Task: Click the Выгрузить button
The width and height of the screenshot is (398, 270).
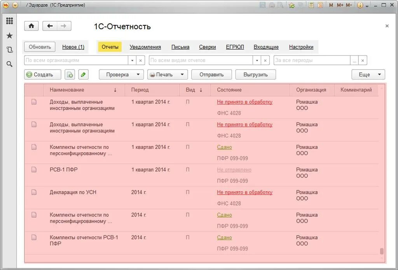Action: click(x=256, y=75)
